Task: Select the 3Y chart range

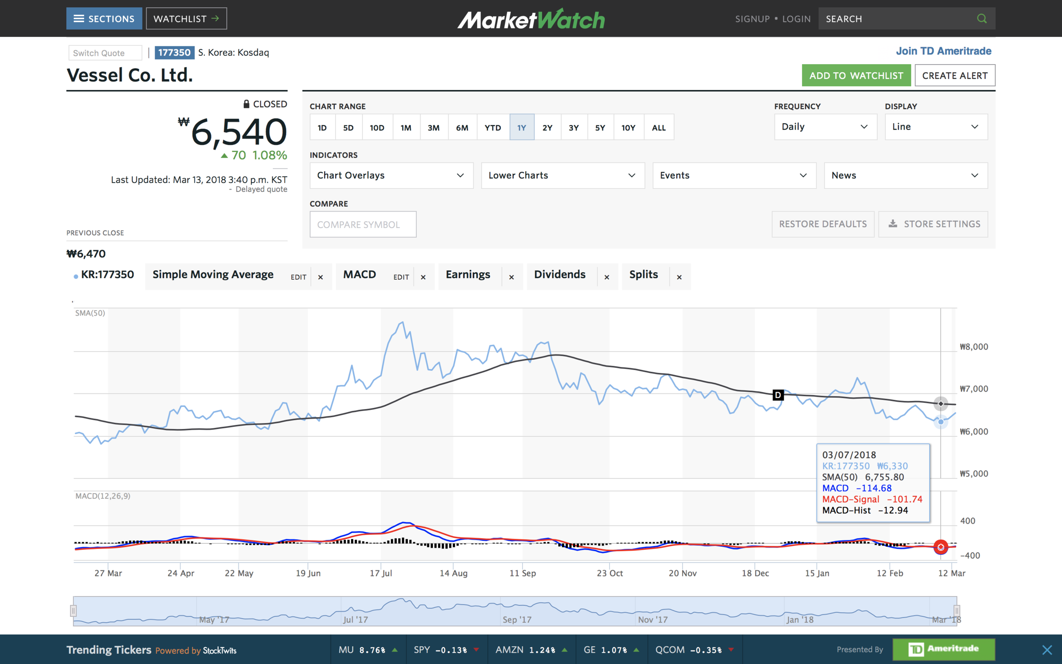Action: coord(574,127)
